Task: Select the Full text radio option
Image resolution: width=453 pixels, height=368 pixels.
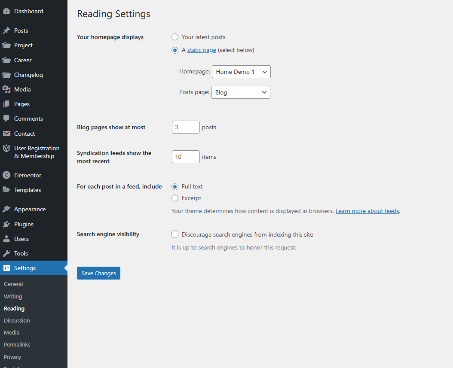Action: [175, 186]
